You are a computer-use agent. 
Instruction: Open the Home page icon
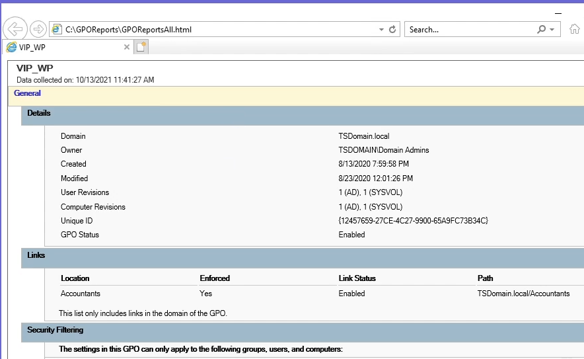click(x=575, y=29)
